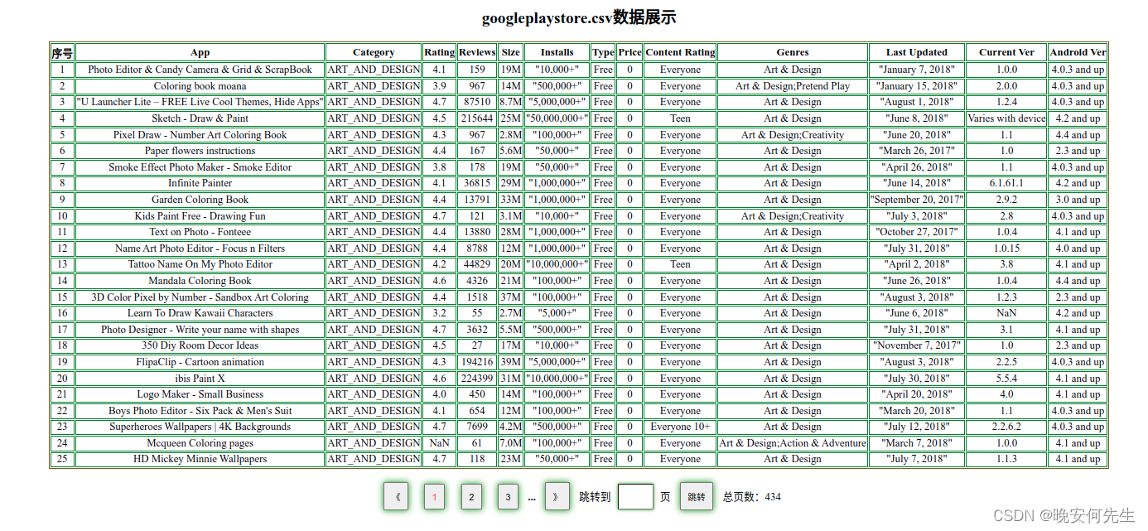This screenshot has height=531, width=1148.
Task: Click the 6.1.61.1 version cell
Action: [1006, 183]
